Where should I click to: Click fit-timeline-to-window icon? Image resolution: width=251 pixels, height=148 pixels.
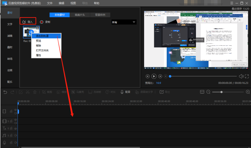pyautogui.click(x=202, y=92)
